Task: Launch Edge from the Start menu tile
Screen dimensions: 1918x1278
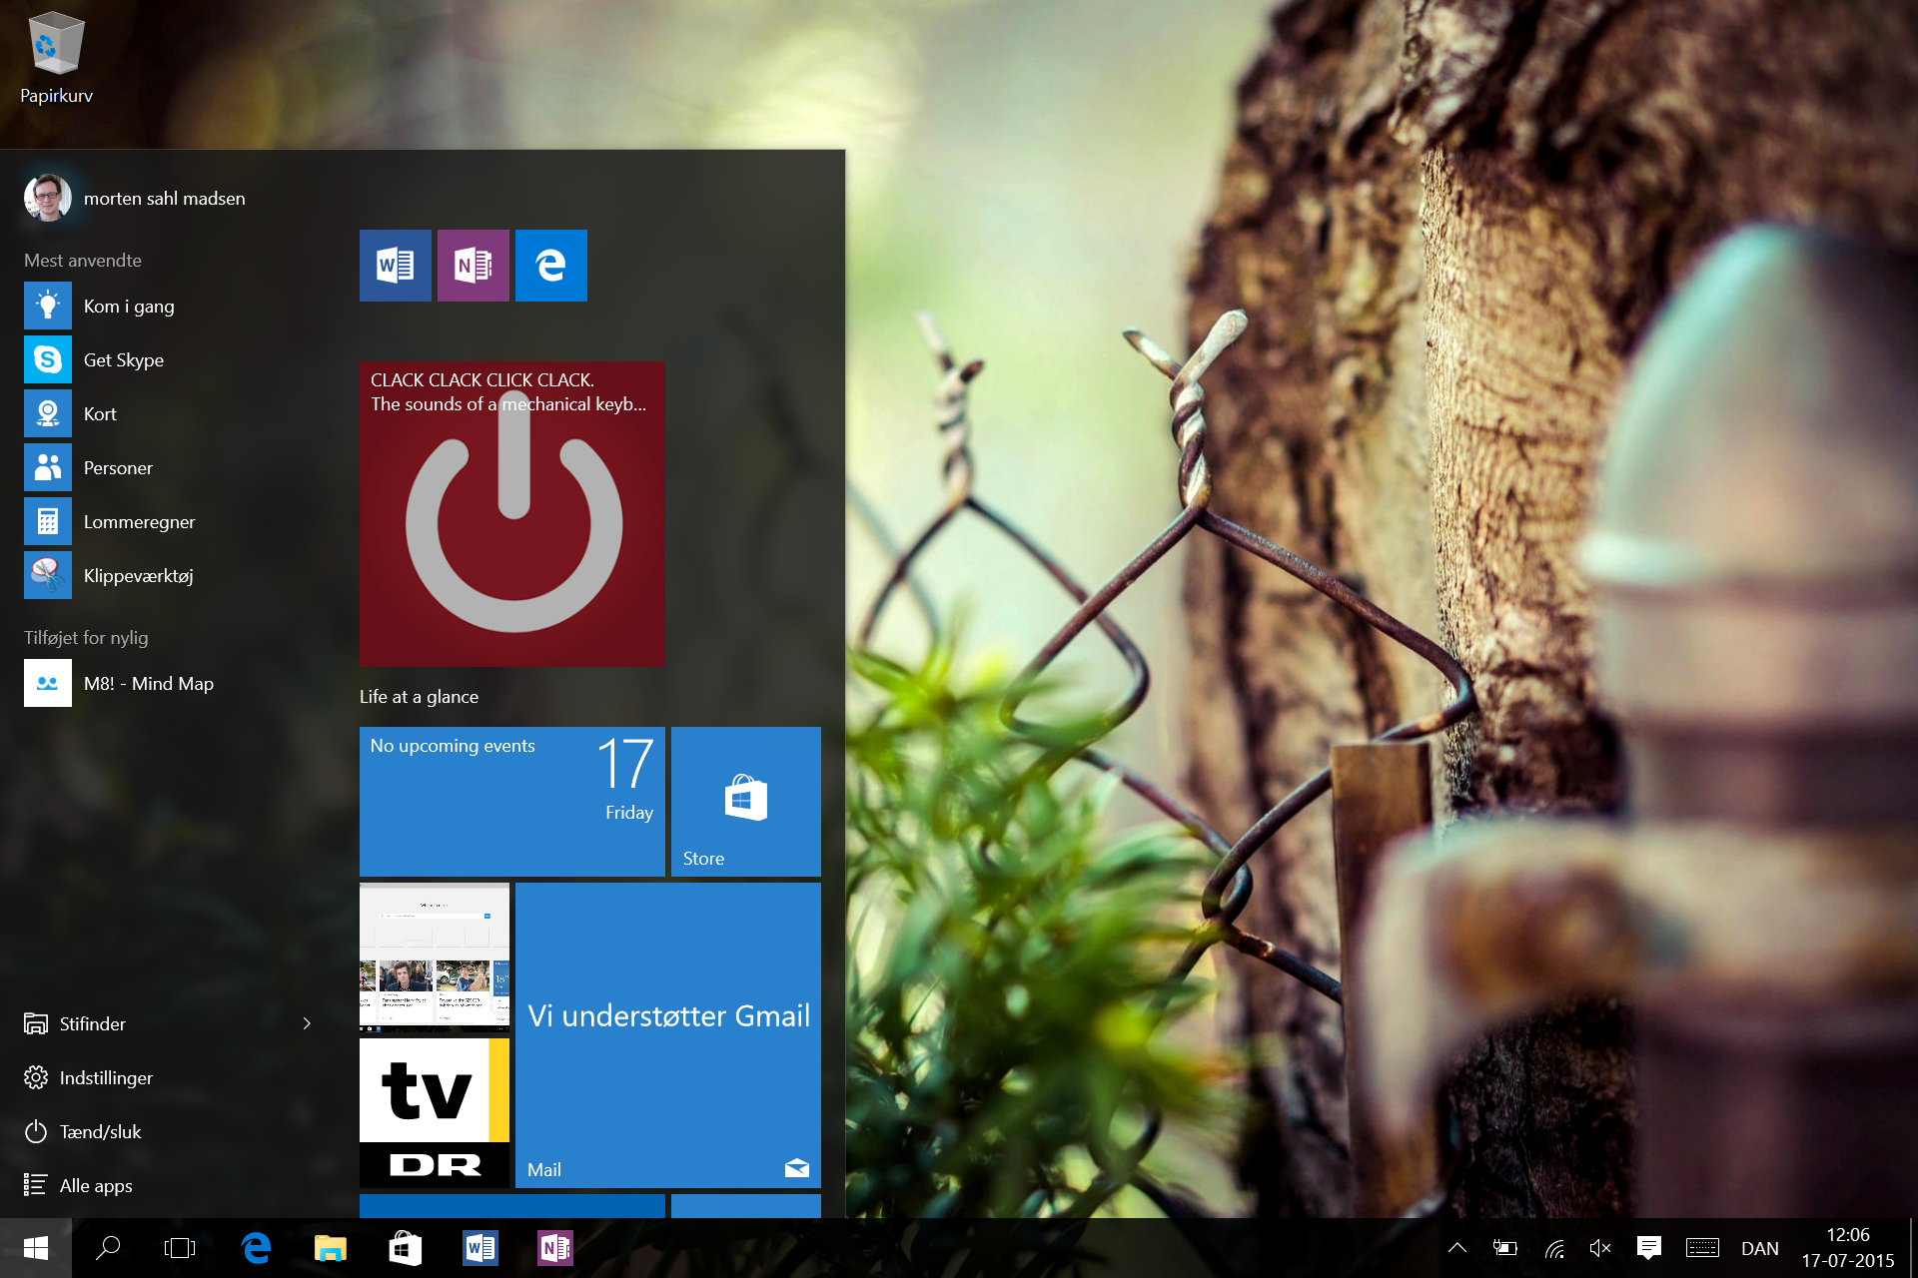Action: tap(551, 266)
